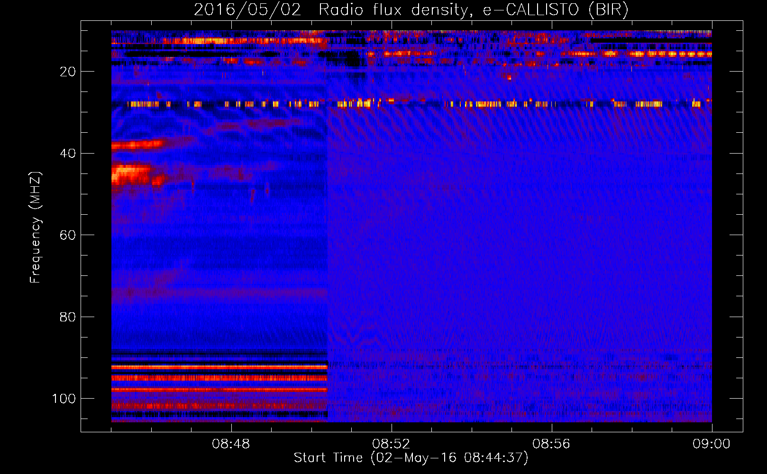Click the yellow dashed interference line near 28 MHz
The width and height of the screenshot is (767, 474).
click(411, 104)
